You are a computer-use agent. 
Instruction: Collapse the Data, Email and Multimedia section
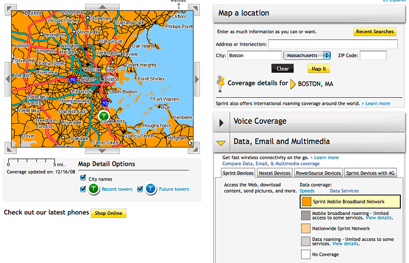[221, 143]
